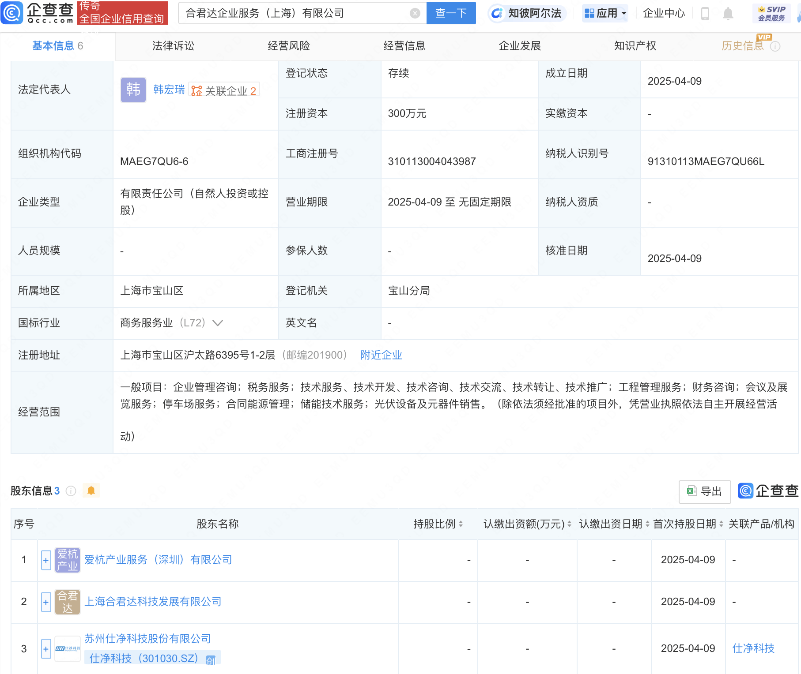801x674 pixels.
Task: Switch to 经营信息 tab
Action: (404, 46)
